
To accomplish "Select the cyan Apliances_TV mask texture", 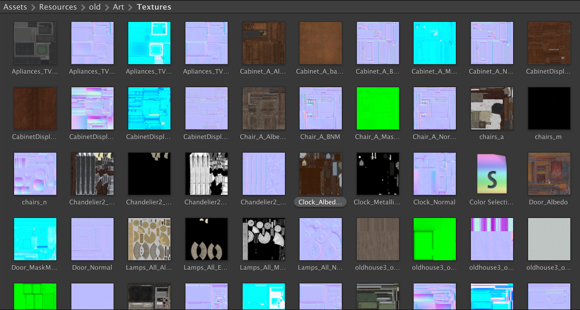I will point(150,43).
